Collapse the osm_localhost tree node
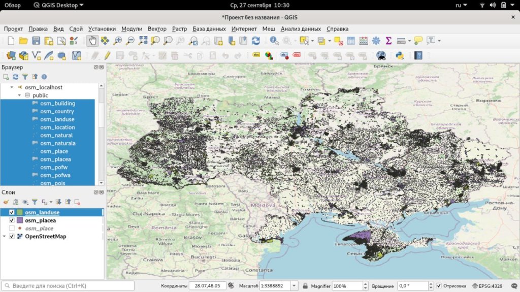 [x=12, y=87]
